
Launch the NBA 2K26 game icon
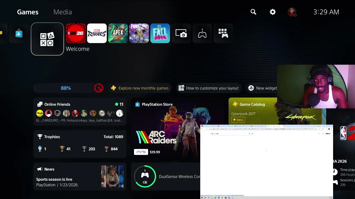[76, 33]
